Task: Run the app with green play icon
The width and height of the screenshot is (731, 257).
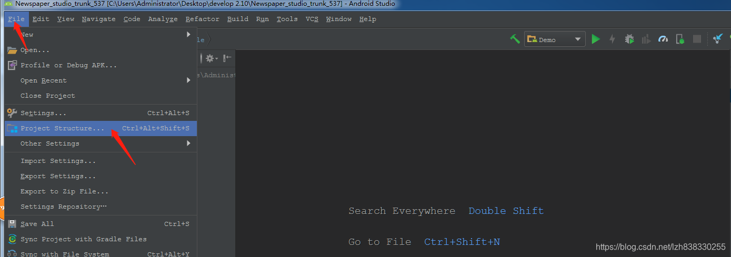Action: click(595, 39)
